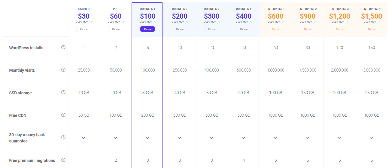Click help icon beside SSD storage
Viewport: 392px width, 168px height.
(x=63, y=92)
